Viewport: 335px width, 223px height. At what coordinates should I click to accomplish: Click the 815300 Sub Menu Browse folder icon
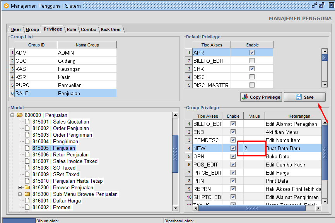click(27, 194)
